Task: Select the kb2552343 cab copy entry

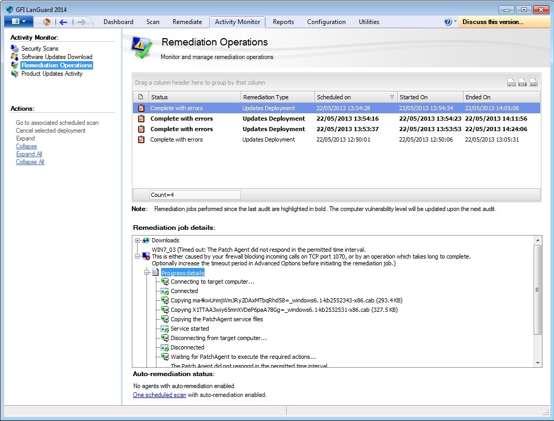Action: pyautogui.click(x=287, y=301)
